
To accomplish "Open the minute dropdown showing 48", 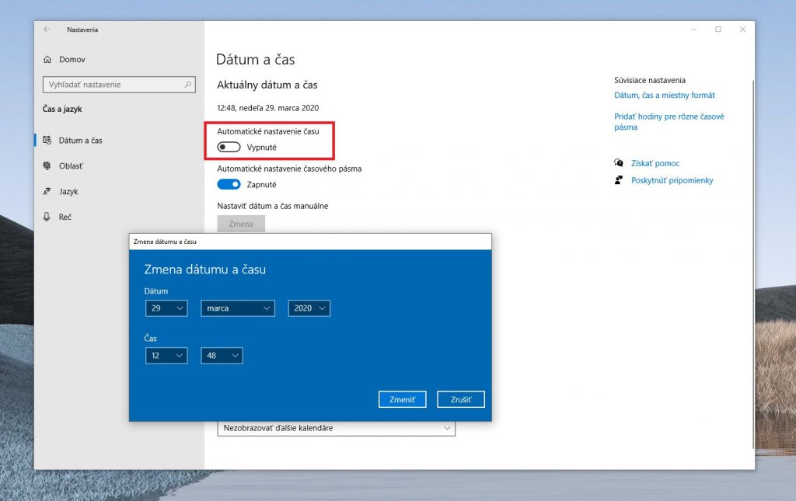I will pyautogui.click(x=222, y=356).
